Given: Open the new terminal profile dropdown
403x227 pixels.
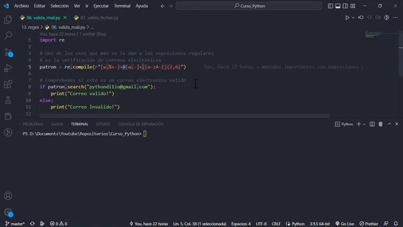Looking at the screenshot, I should 365,124.
